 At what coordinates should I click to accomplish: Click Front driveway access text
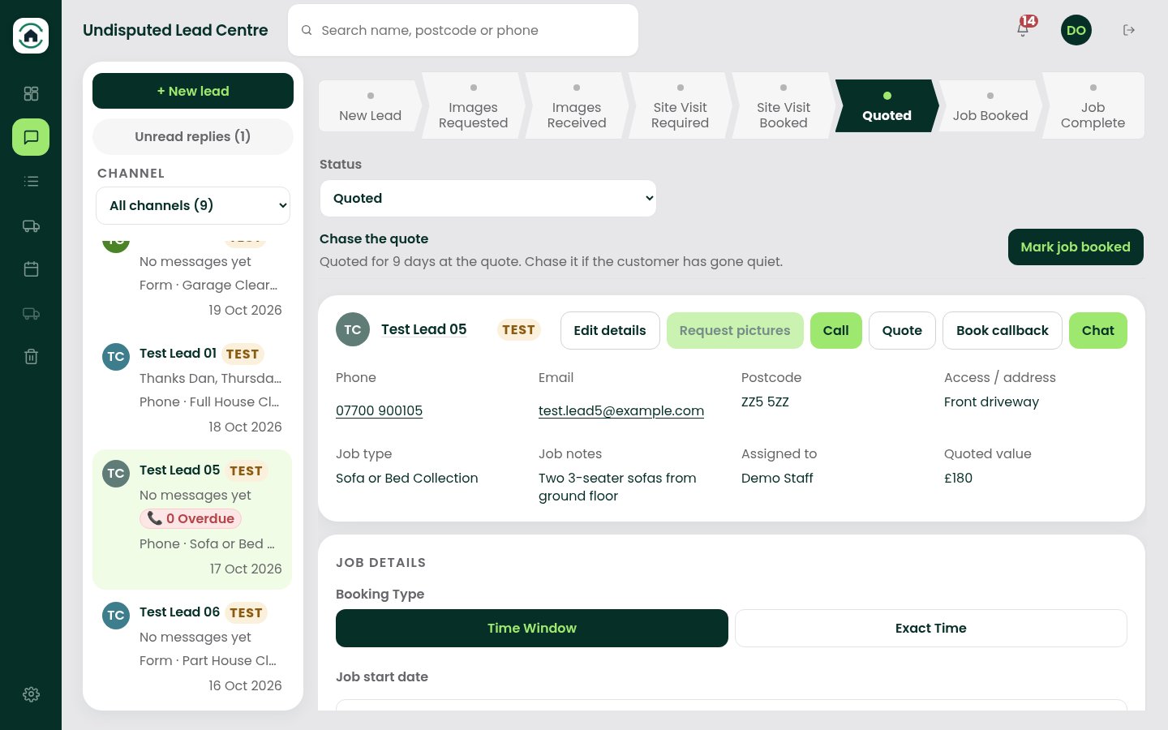(991, 401)
